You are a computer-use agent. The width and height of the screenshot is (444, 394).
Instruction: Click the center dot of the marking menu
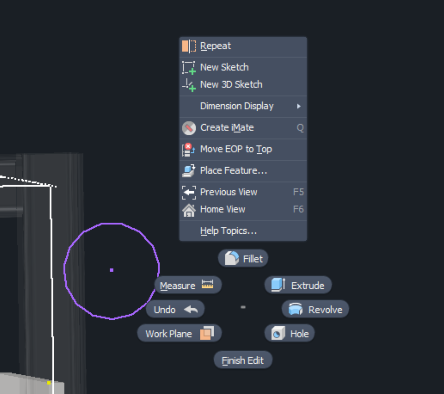click(x=243, y=307)
